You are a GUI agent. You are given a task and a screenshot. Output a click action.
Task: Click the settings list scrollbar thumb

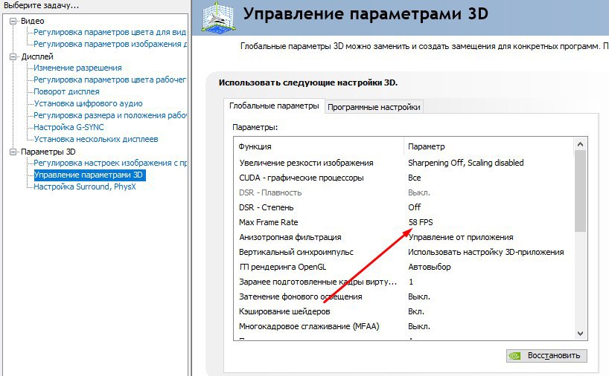coord(580,191)
